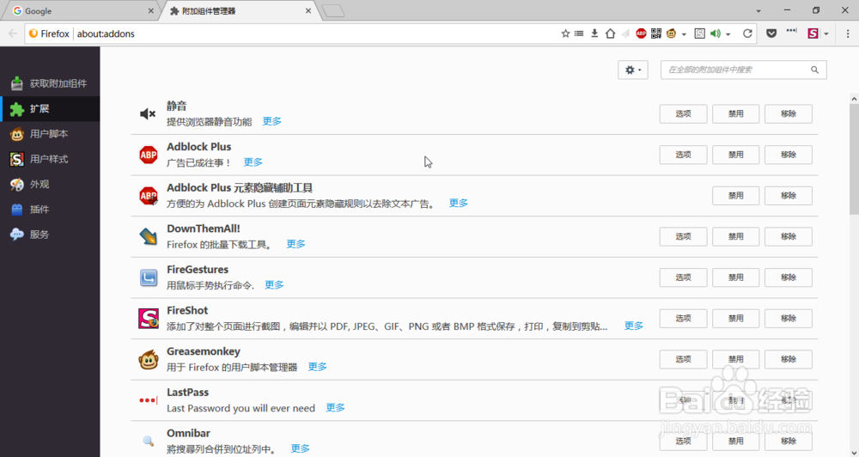
Task: Click the search magnifier icon in add-ons search
Action: (814, 70)
